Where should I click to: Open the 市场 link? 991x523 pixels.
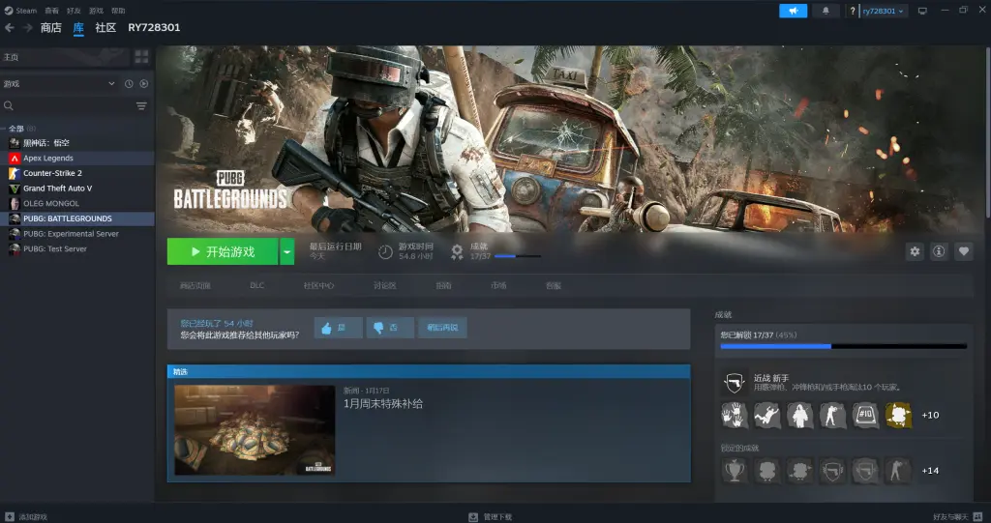498,286
